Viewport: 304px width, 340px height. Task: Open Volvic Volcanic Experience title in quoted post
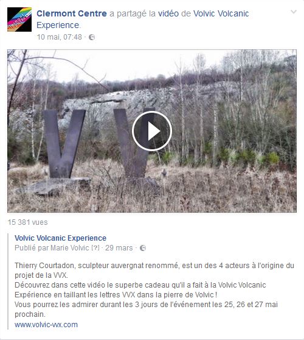click(x=60, y=238)
